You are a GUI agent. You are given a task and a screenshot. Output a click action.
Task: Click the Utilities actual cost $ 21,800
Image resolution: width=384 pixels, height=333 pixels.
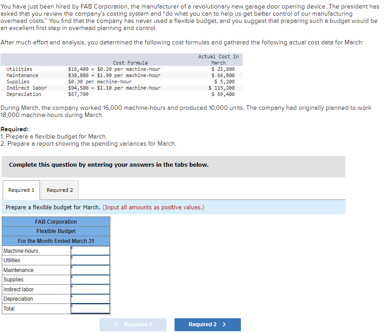223,69
